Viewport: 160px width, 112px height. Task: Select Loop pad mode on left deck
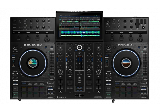coord(30,83)
